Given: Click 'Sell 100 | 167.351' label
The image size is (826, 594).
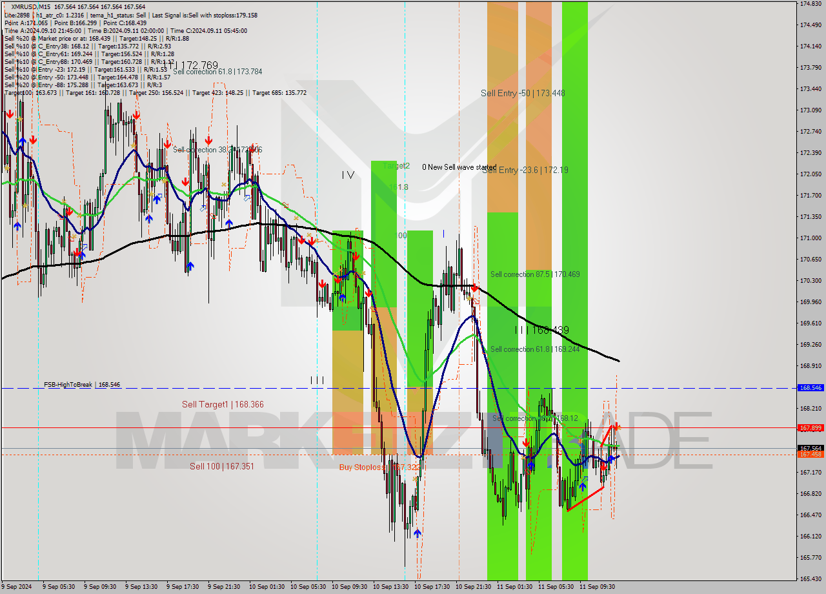Looking at the screenshot, I should point(222,466).
